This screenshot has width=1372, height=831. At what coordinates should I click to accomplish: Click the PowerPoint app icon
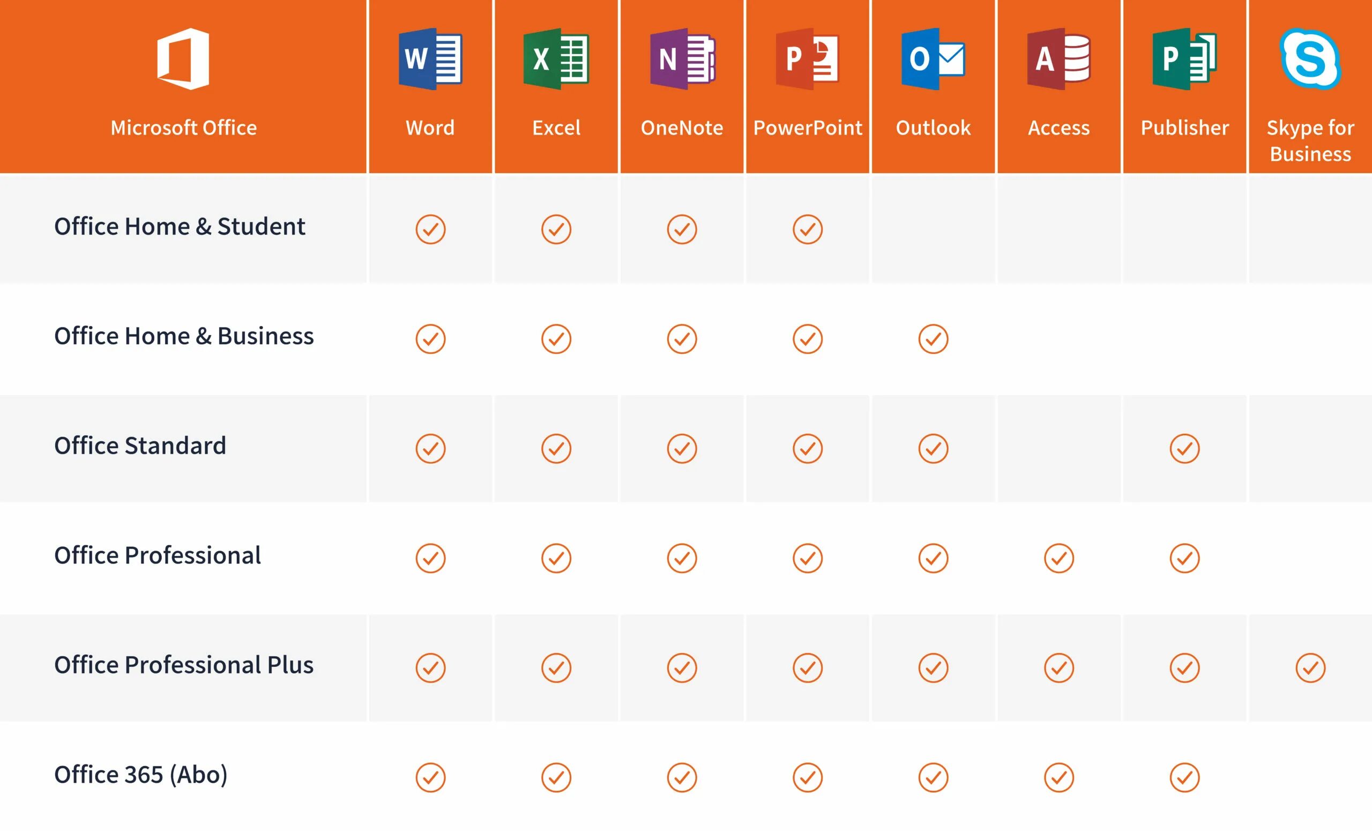click(x=807, y=59)
